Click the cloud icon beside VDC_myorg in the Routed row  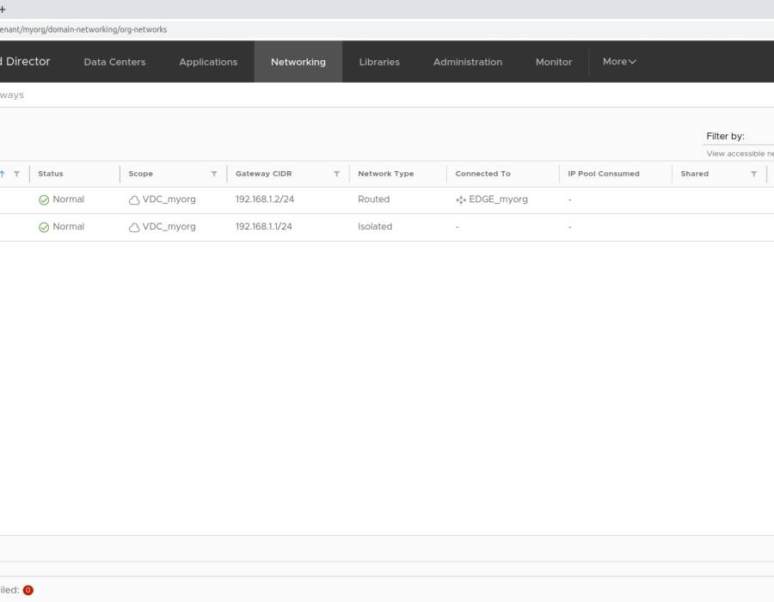pos(134,200)
